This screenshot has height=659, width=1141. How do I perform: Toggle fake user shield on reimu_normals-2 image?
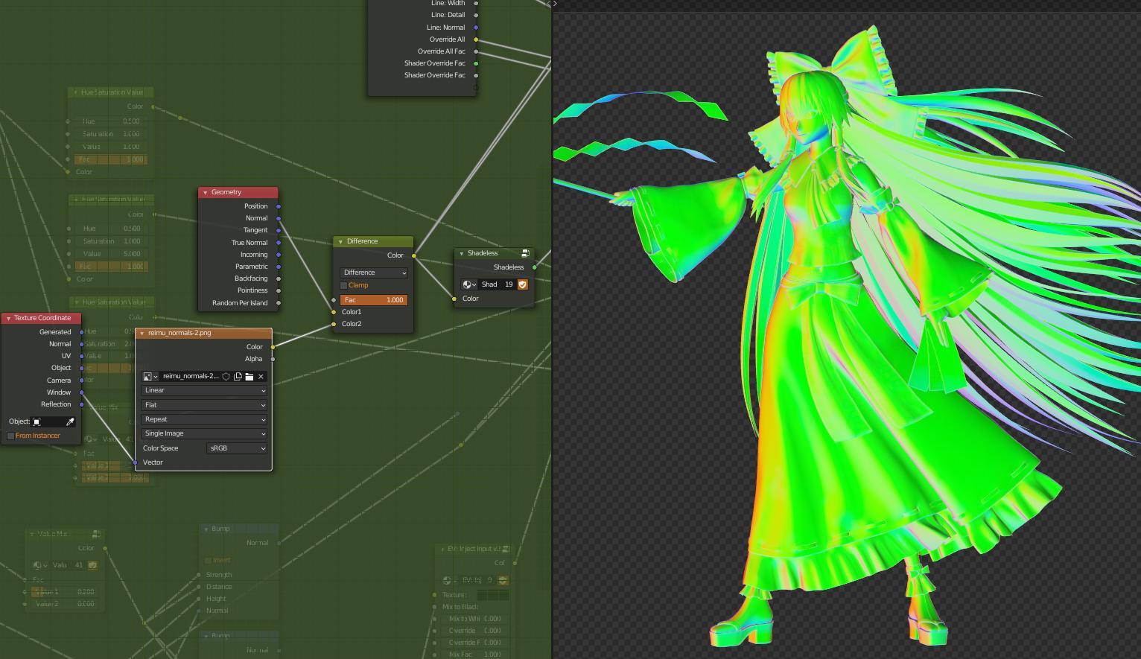tap(226, 377)
